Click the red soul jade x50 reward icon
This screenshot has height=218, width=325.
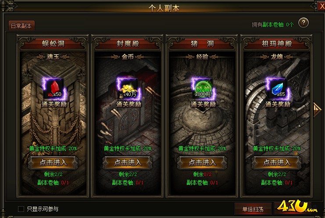click(54, 88)
